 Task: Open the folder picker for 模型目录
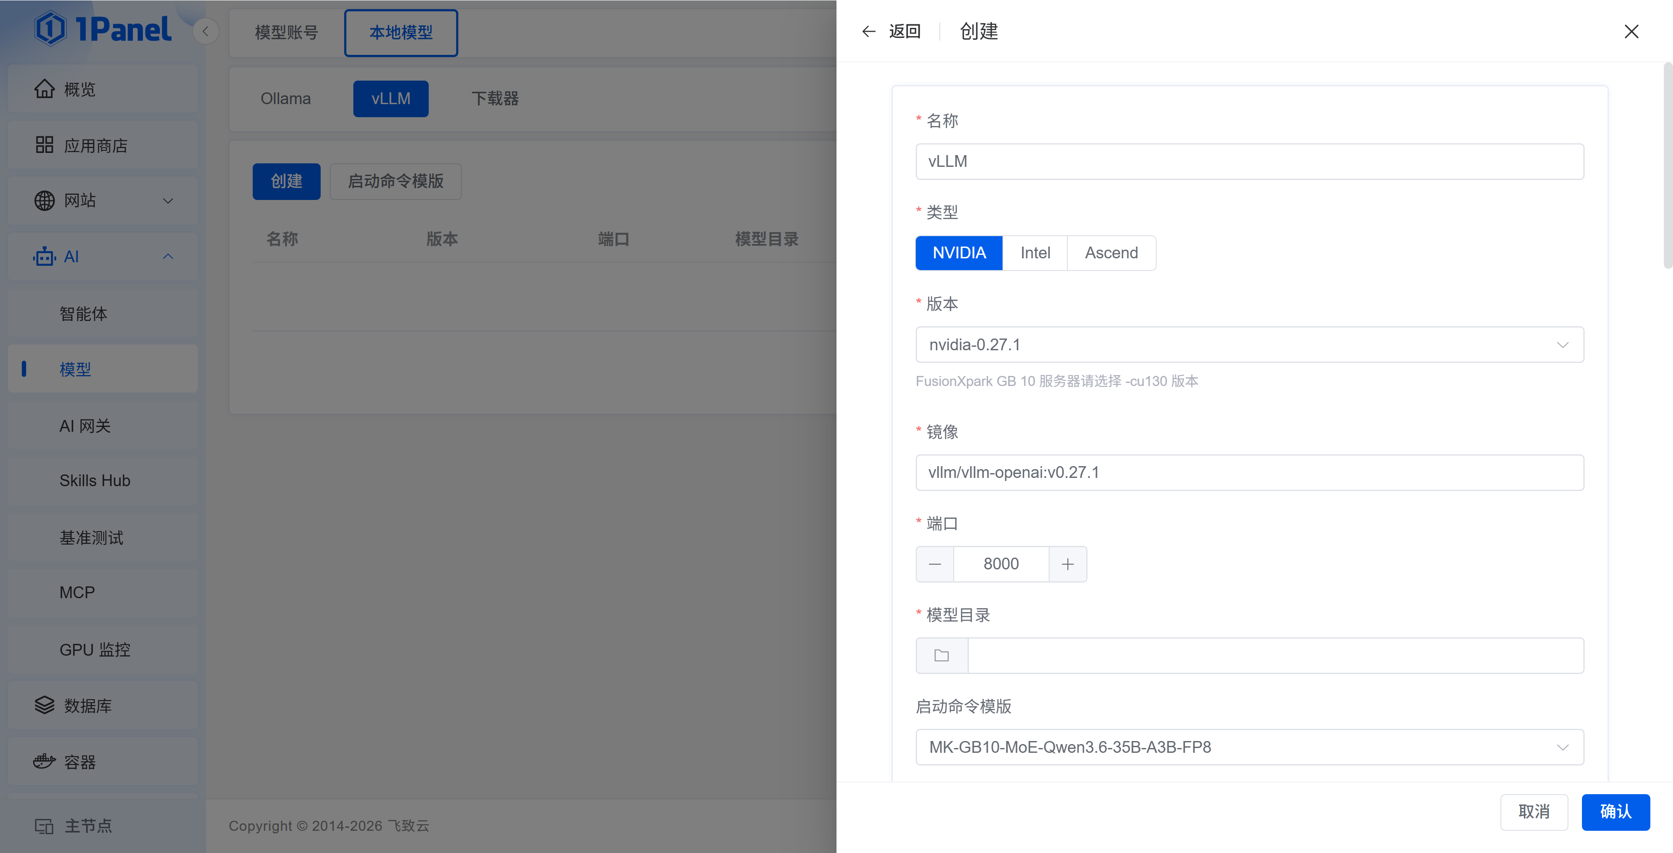[941, 656]
